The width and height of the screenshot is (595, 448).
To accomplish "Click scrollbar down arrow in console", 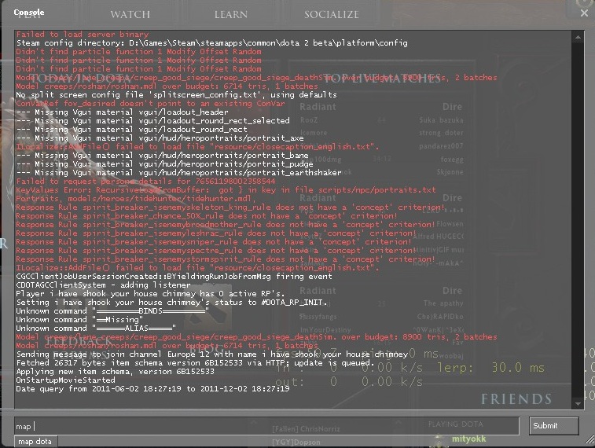I will [x=578, y=404].
